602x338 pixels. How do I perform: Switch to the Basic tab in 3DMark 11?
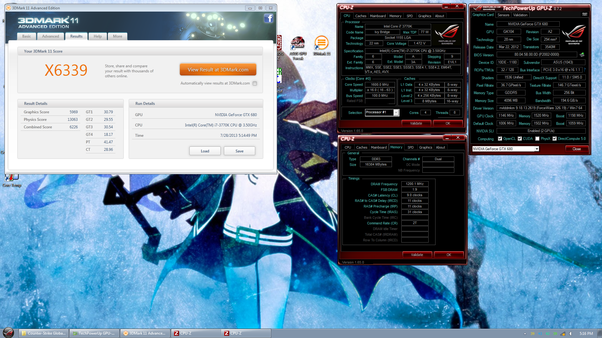(x=27, y=36)
